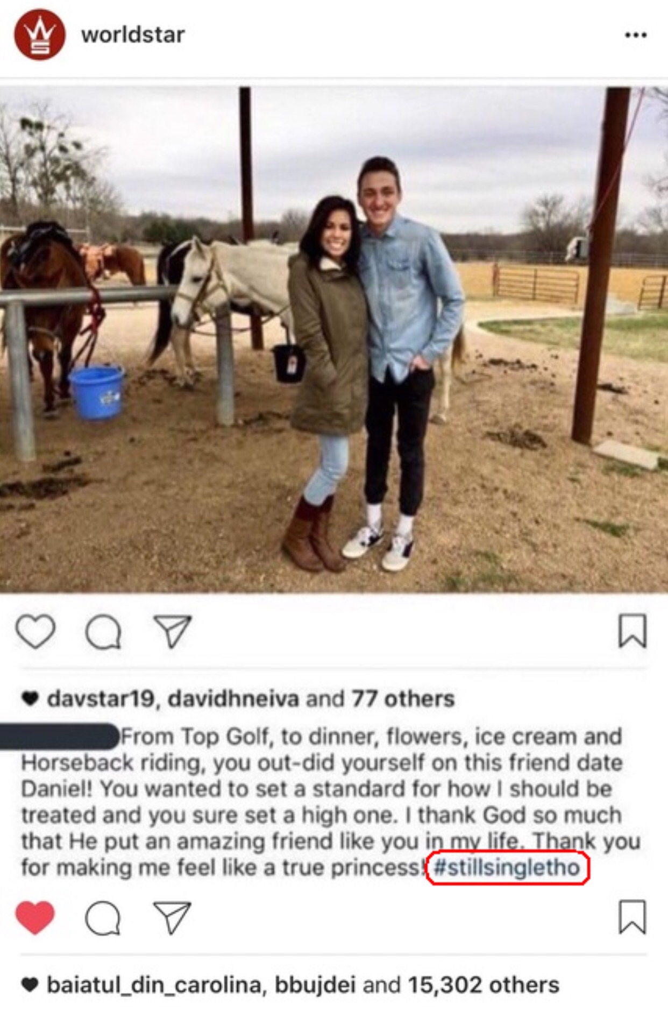This screenshot has height=1010, width=668.
Task: Tap the worldstar username
Action: tap(133, 35)
